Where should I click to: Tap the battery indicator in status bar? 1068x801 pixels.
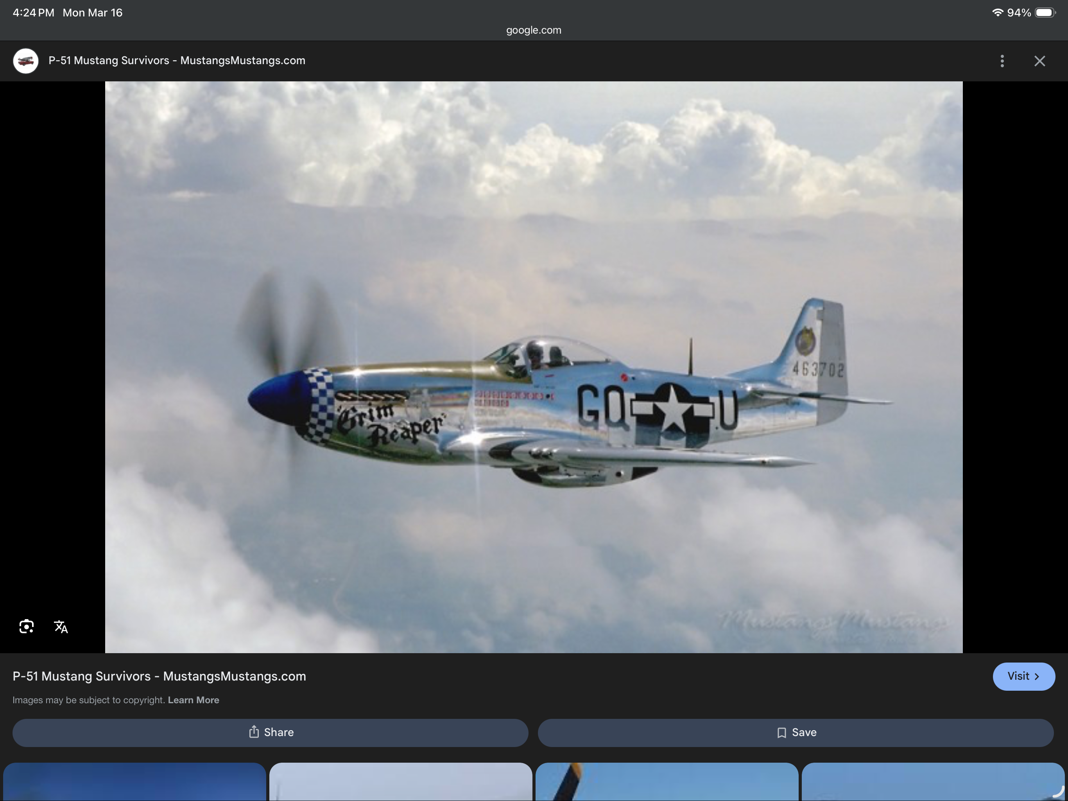[1045, 13]
